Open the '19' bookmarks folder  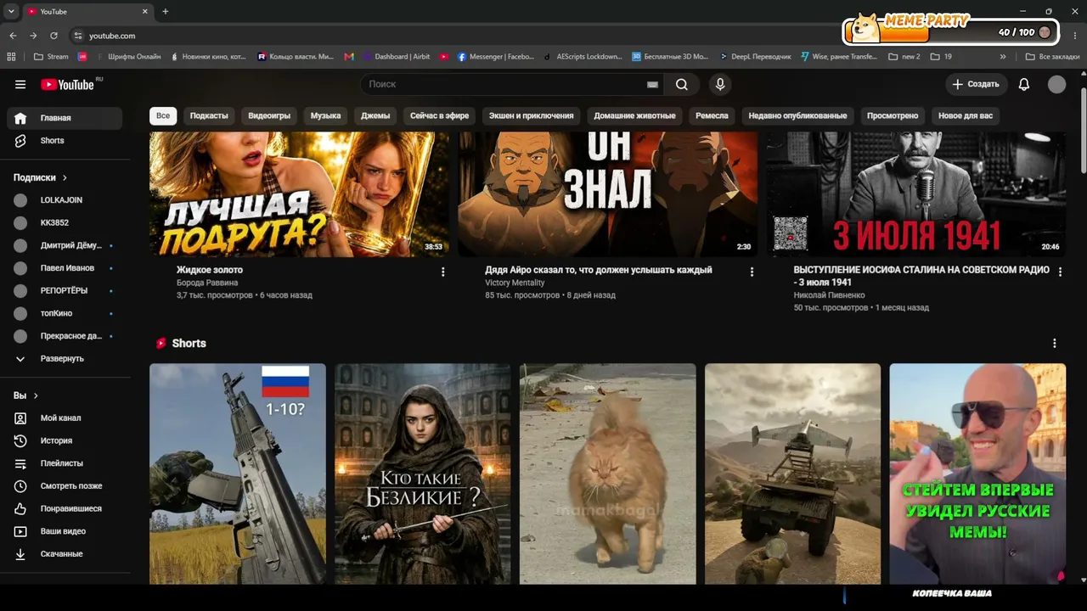[941, 57]
